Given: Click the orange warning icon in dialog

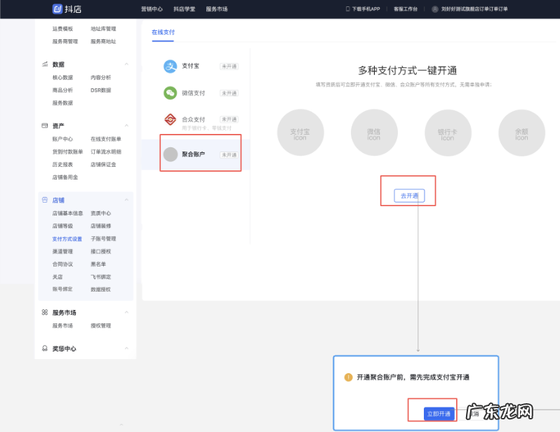Looking at the screenshot, I should [348, 377].
